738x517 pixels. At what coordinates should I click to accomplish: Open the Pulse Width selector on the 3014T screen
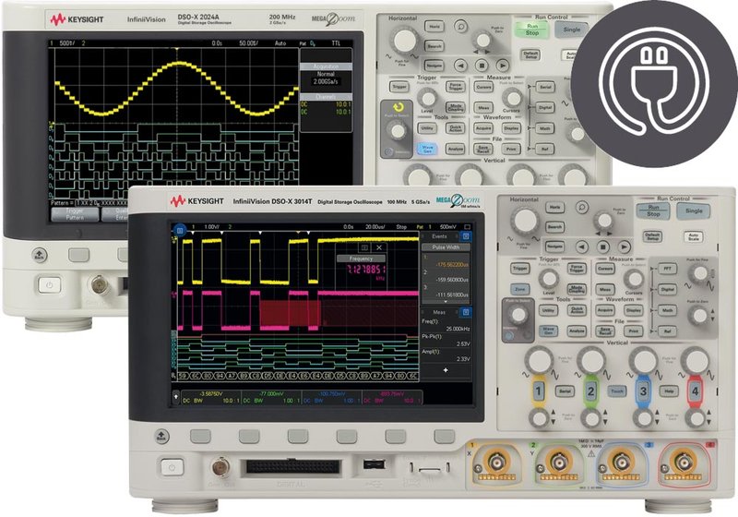pos(446,247)
